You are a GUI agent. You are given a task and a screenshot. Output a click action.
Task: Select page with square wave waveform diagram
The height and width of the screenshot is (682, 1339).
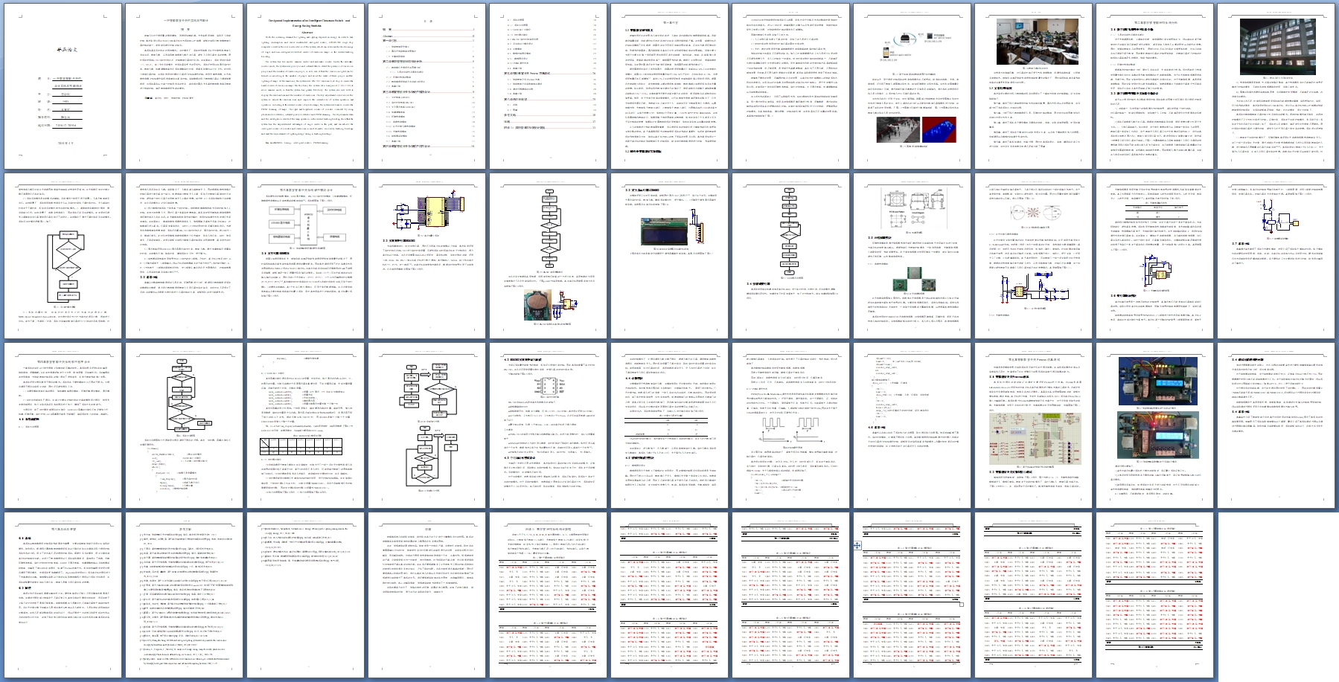[790, 425]
